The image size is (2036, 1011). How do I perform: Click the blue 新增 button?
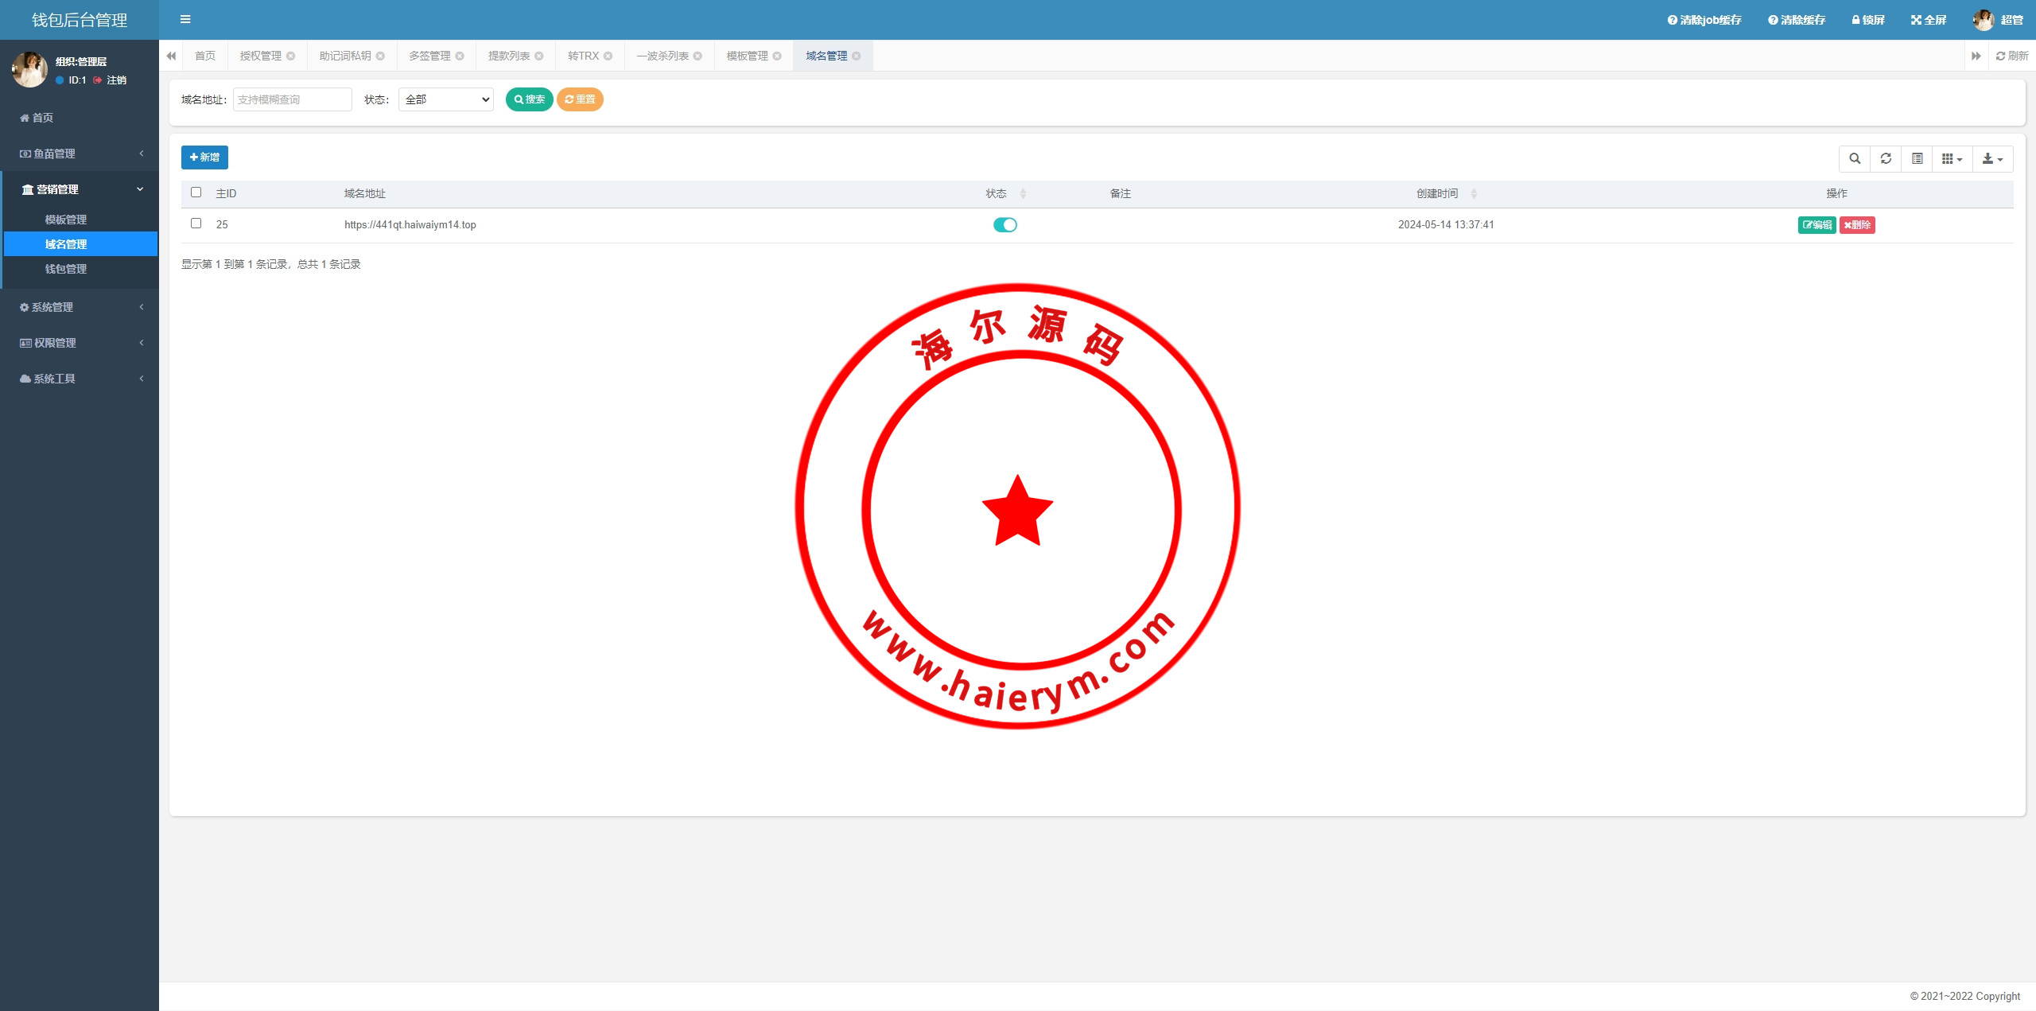tap(204, 157)
